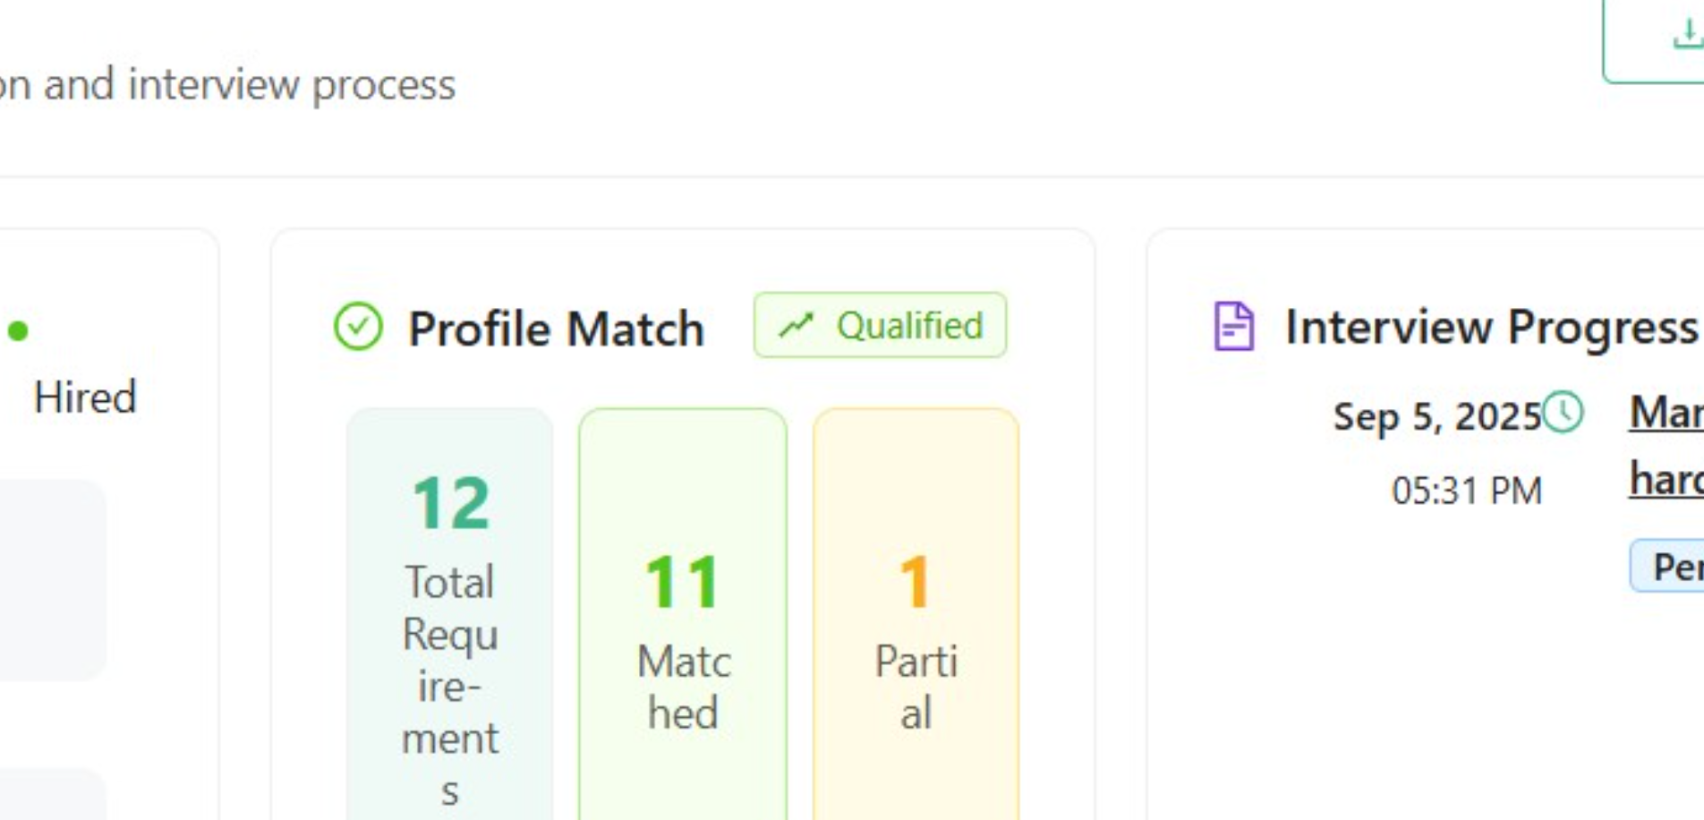Click the Sep 5, 2025 interview date
Screen dimensions: 1704x820
[x=1436, y=416]
